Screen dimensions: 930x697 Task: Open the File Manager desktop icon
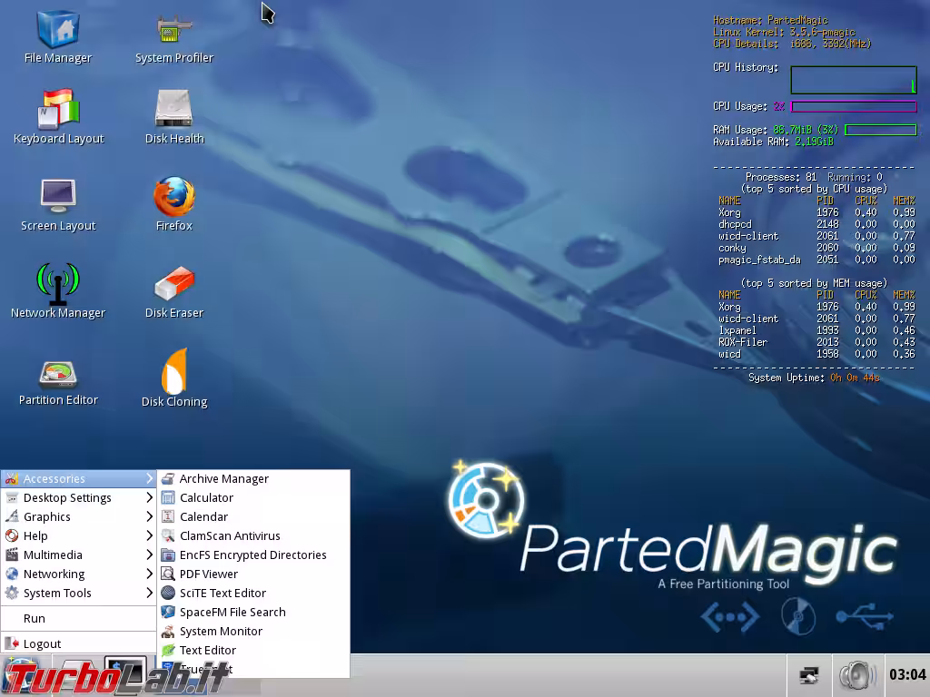tap(58, 31)
